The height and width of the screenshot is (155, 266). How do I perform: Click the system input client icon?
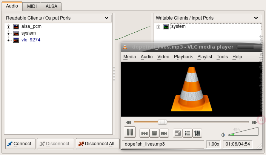(x=166, y=27)
